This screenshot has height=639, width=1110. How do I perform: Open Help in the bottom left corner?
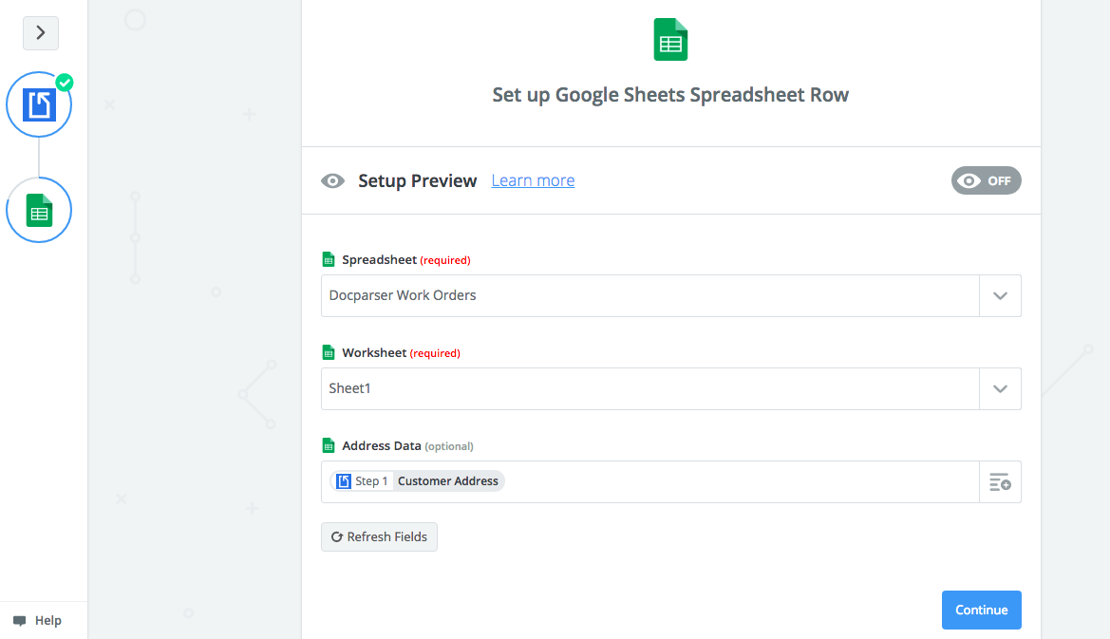point(38,621)
